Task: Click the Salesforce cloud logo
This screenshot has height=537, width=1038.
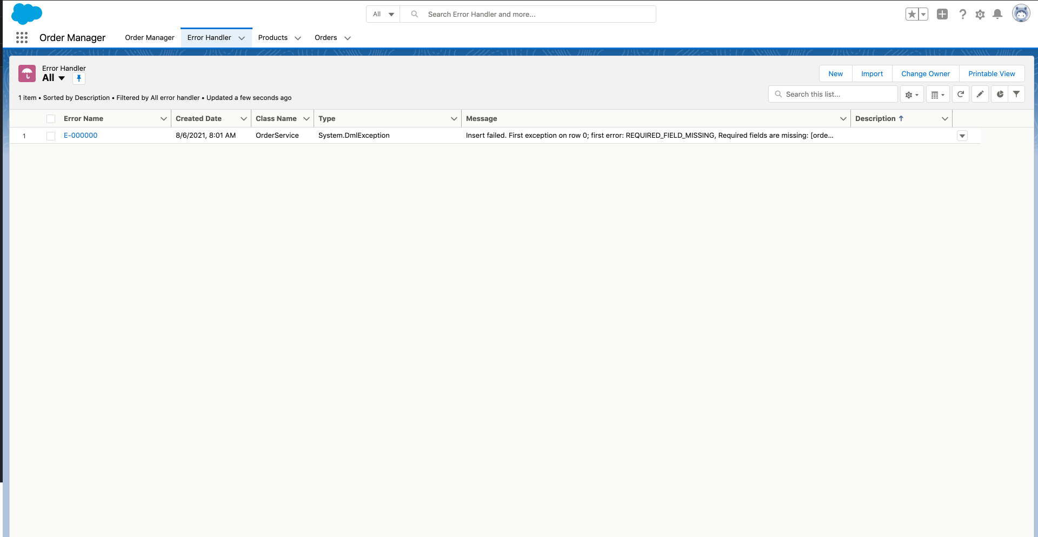Action: [26, 14]
